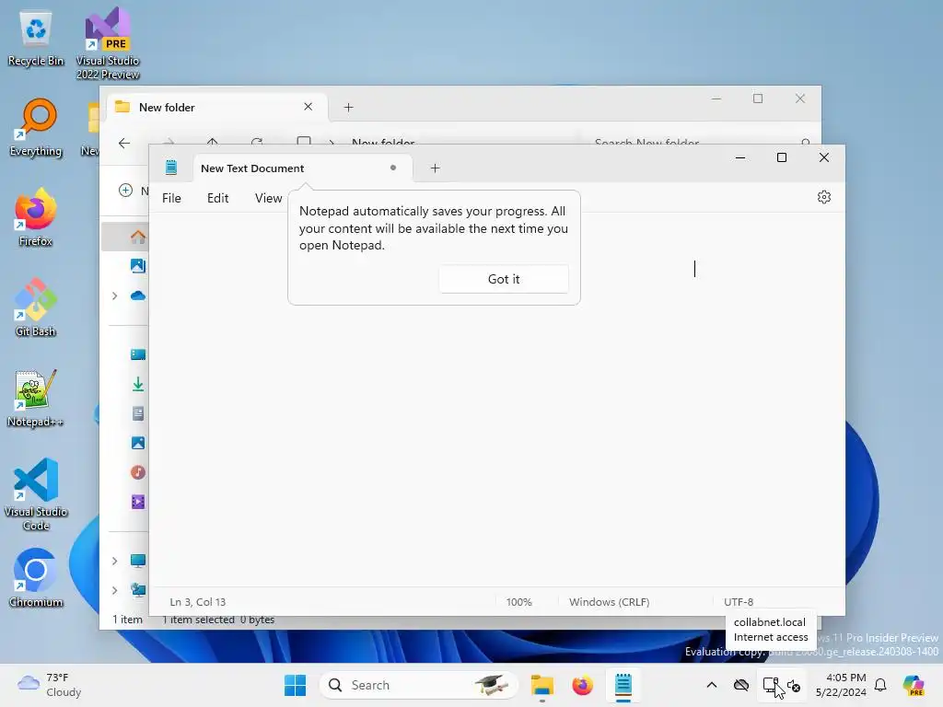Open notifications bell
943x707 pixels.
pos(880,685)
